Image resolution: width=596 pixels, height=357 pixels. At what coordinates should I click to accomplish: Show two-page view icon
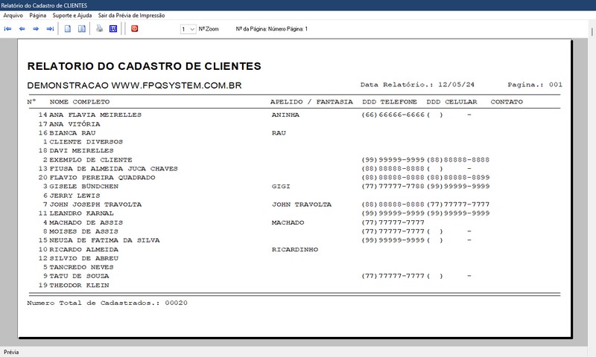click(x=82, y=29)
